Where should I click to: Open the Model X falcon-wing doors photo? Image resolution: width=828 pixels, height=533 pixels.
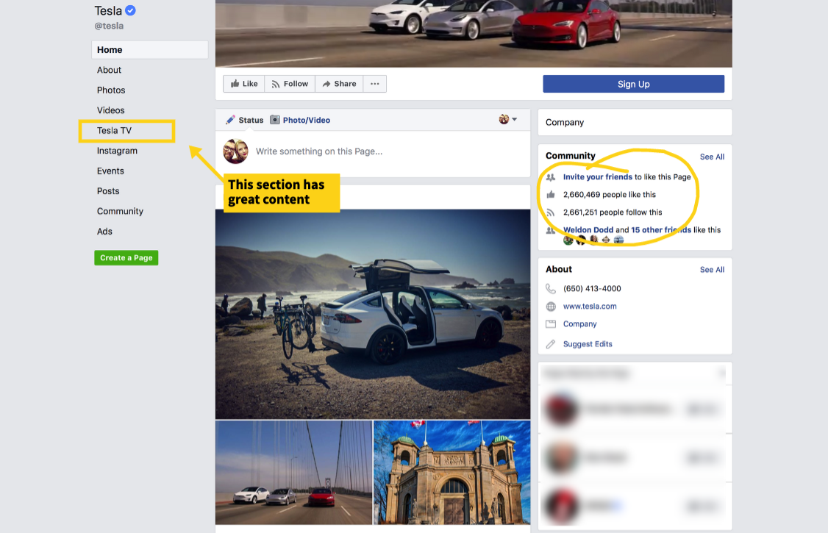coord(373,314)
